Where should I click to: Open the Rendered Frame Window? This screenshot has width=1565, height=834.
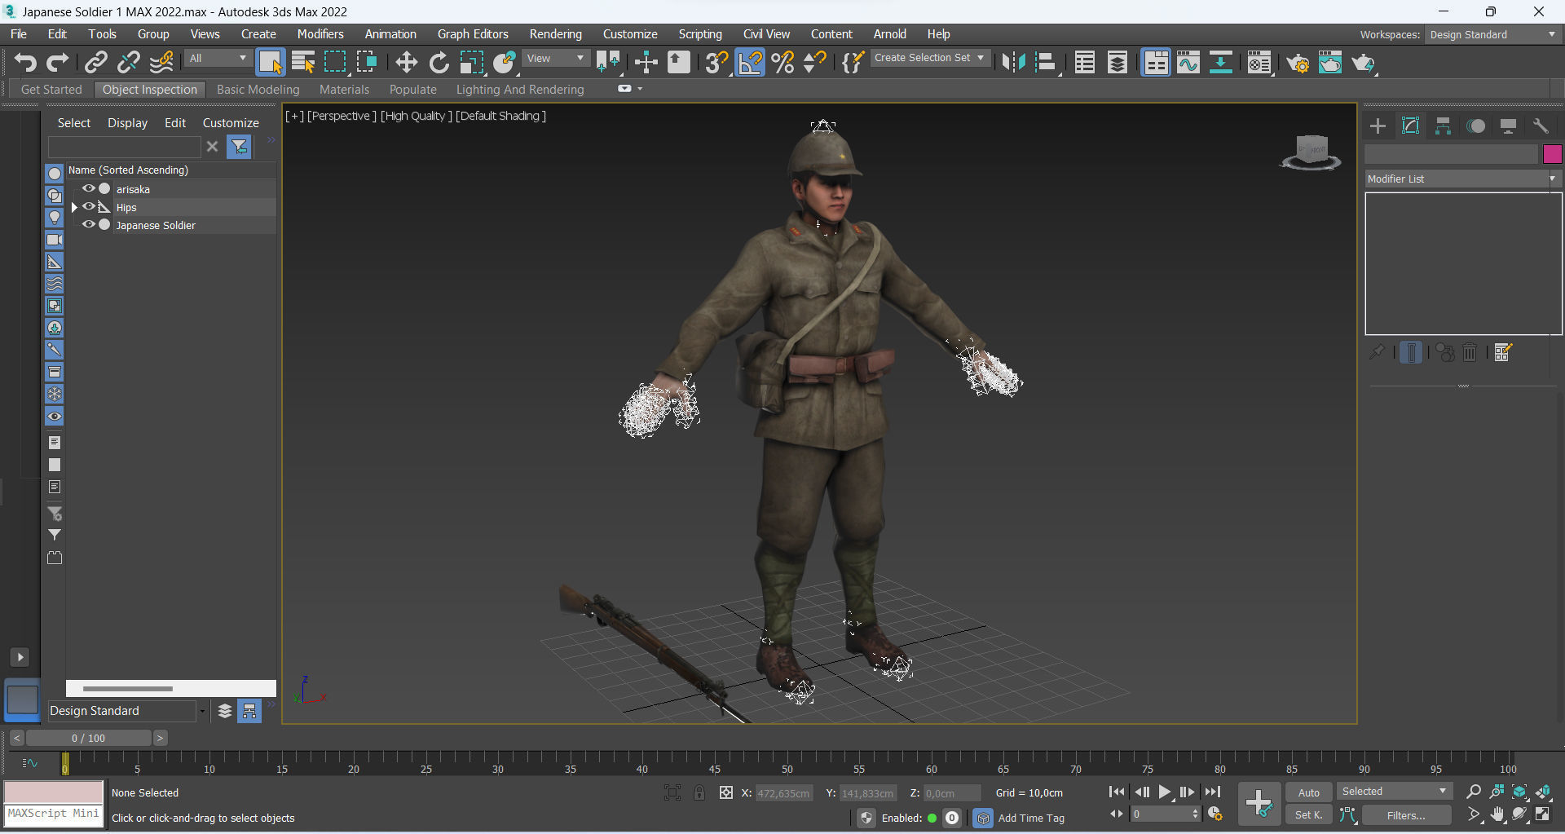point(1330,62)
